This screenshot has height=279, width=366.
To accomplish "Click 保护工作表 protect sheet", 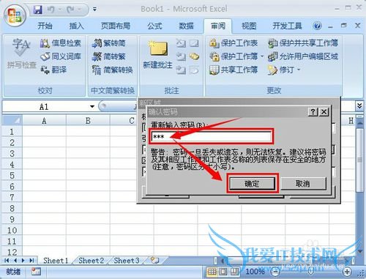I will pos(234,43).
